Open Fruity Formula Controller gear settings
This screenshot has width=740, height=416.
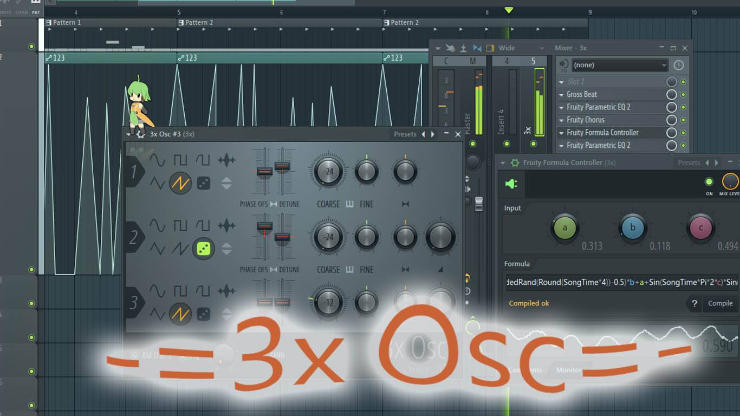[x=515, y=162]
